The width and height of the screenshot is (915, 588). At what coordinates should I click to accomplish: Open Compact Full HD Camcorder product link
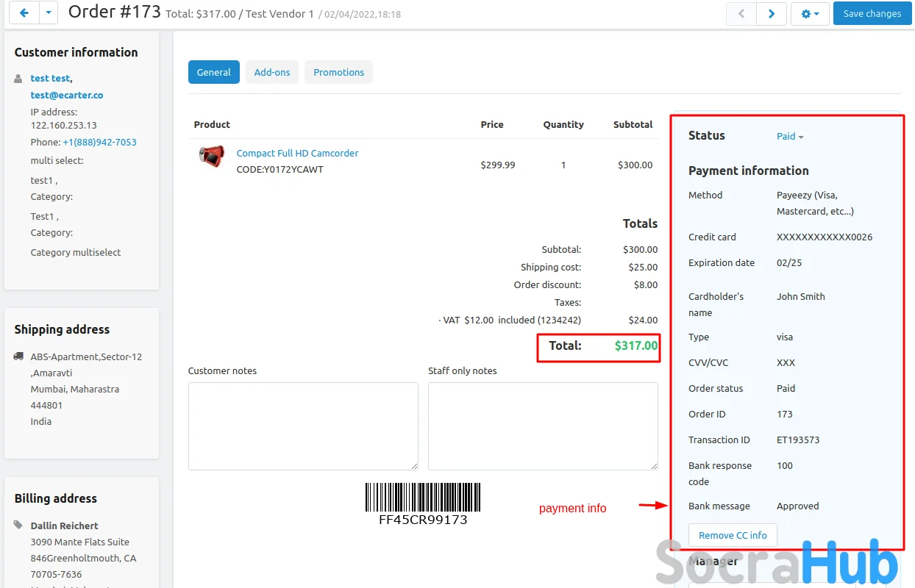(x=297, y=154)
